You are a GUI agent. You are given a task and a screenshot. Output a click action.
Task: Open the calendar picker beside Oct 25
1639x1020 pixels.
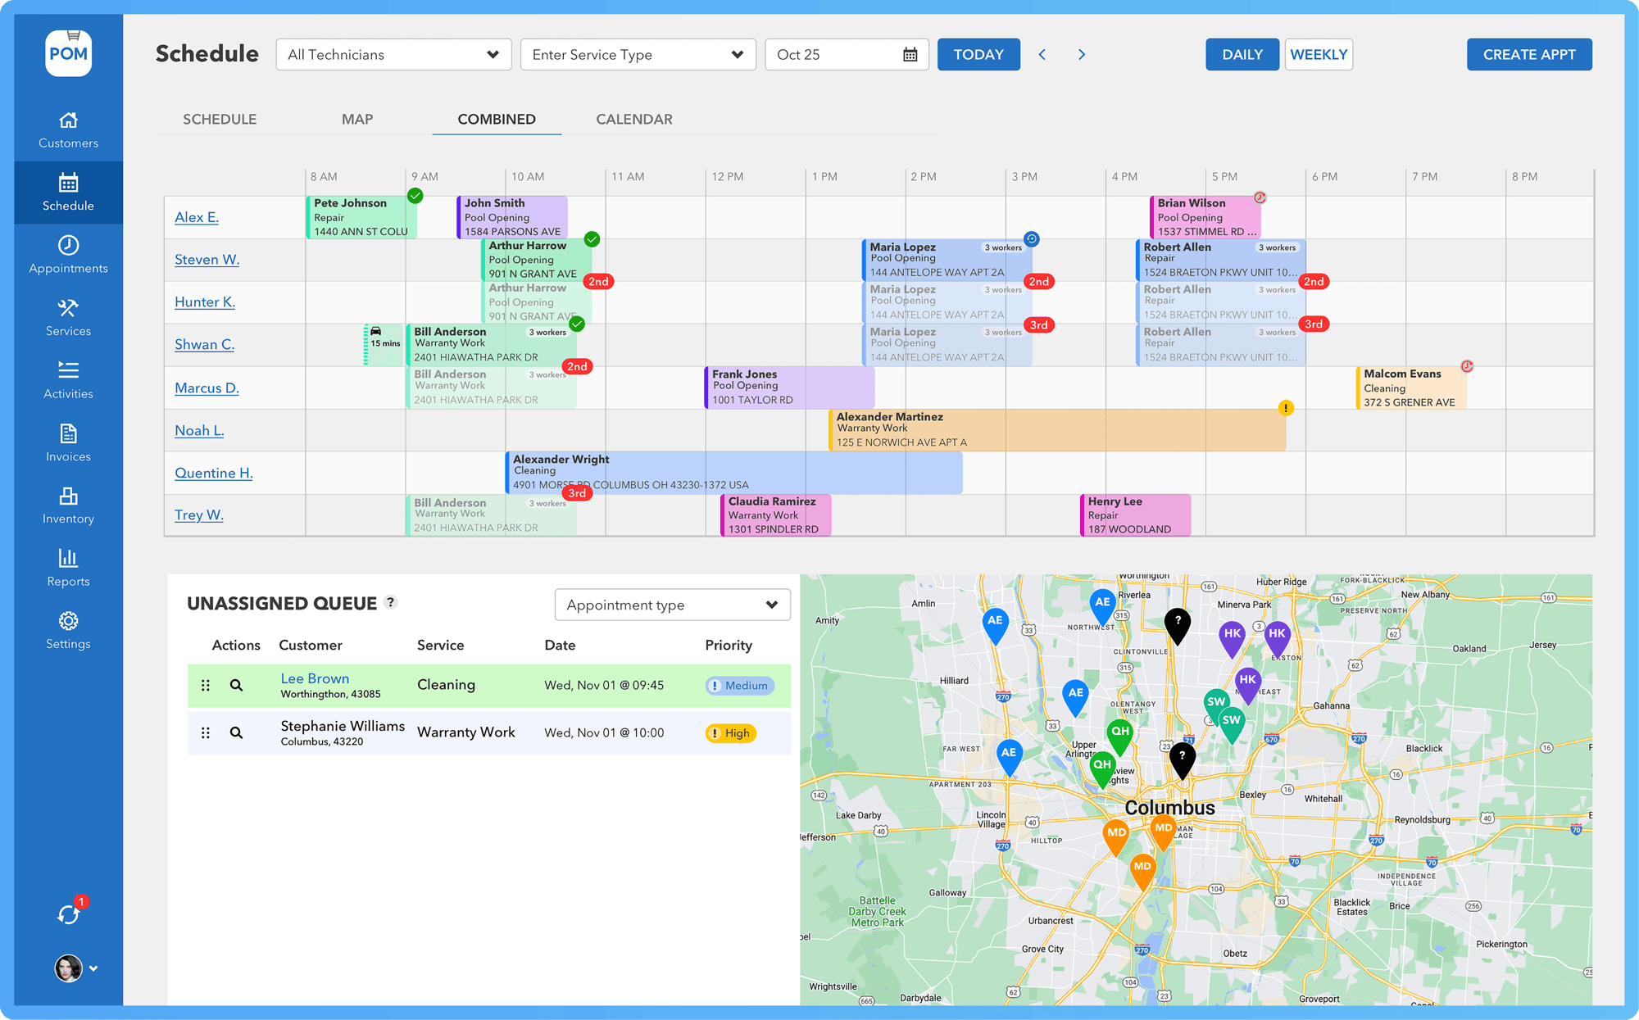(x=910, y=54)
